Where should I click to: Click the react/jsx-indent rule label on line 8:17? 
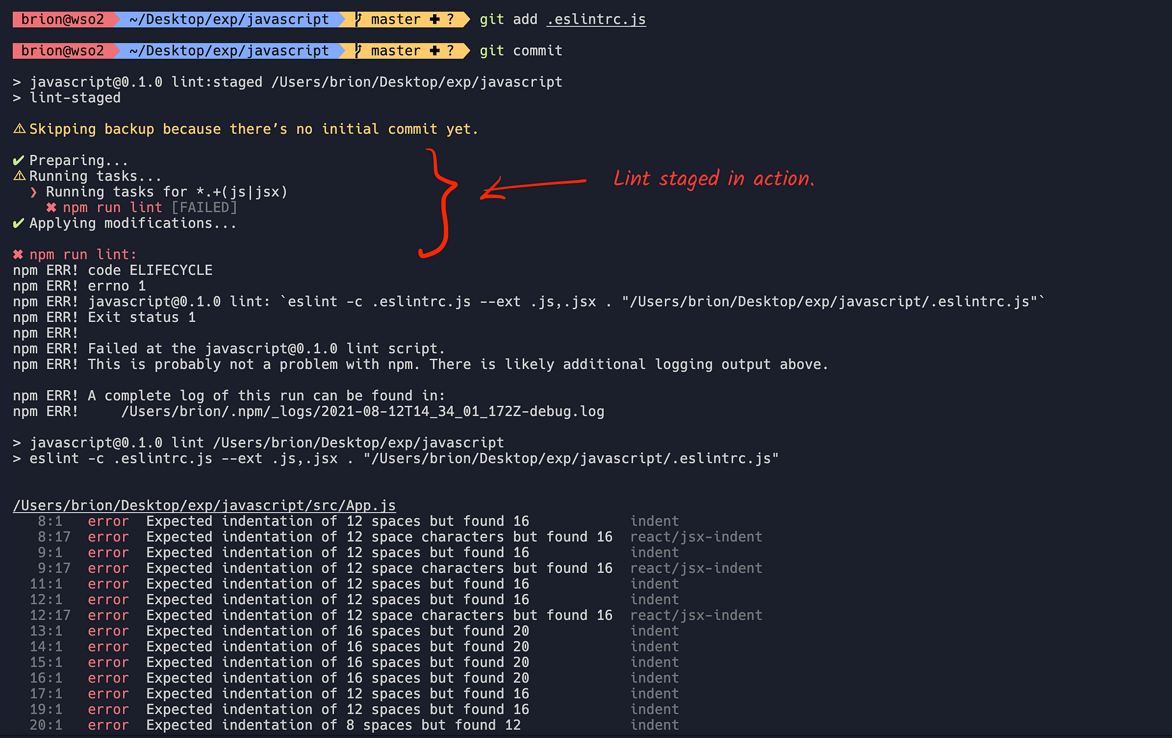[x=696, y=537]
